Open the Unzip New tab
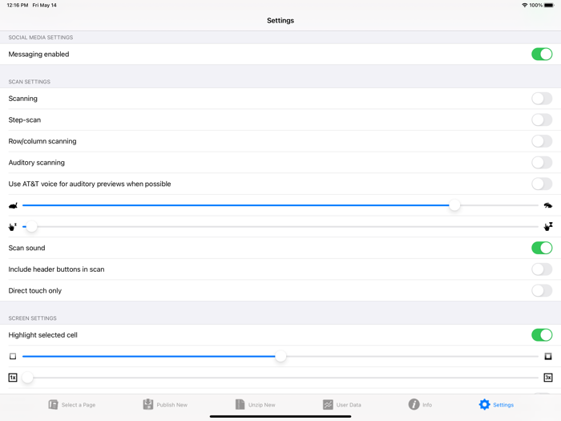 [255, 404]
